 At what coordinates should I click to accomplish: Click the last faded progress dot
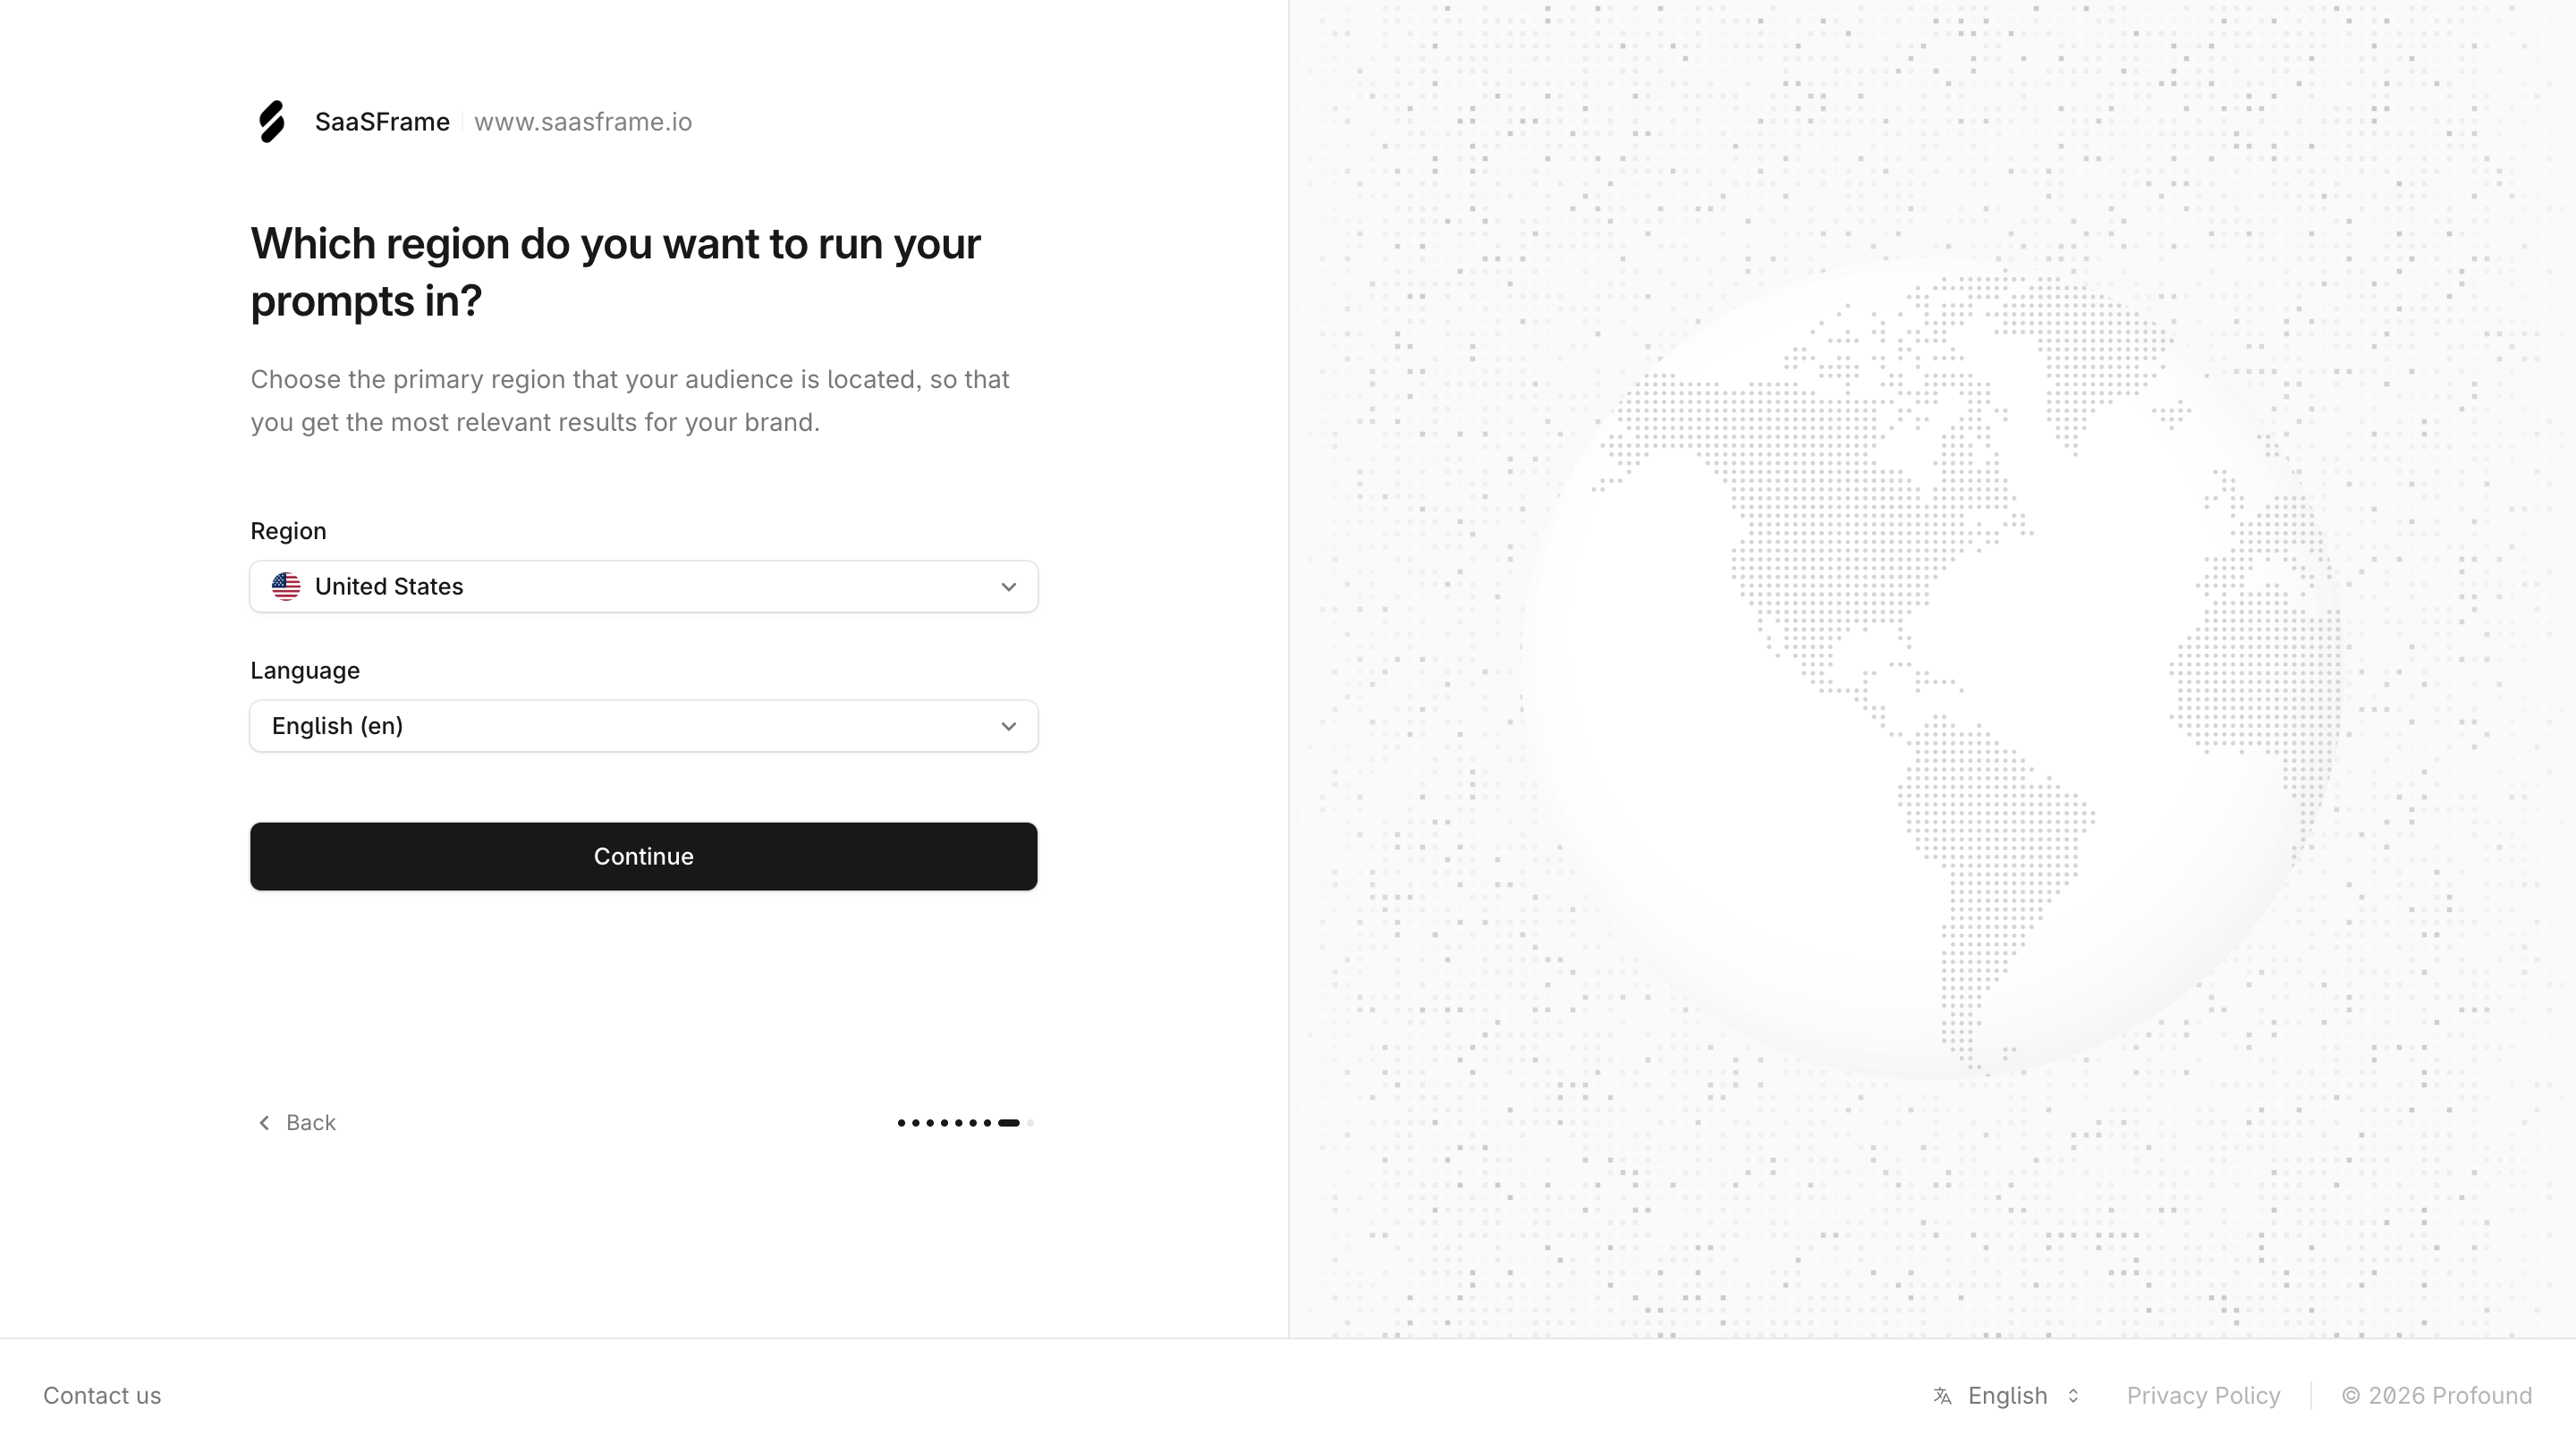click(x=1030, y=1123)
